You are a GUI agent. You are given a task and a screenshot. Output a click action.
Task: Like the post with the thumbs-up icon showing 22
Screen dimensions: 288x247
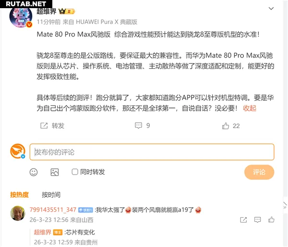coord(226,126)
